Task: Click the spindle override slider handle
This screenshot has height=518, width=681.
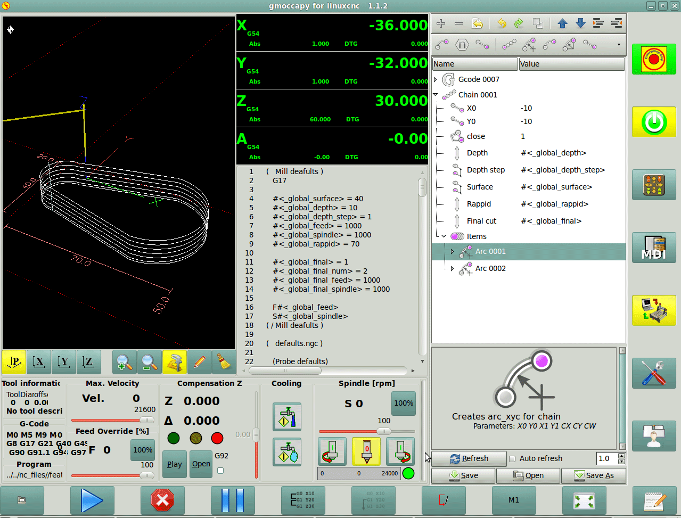Action: click(383, 431)
